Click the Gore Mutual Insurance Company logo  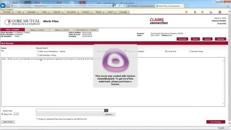22,22
